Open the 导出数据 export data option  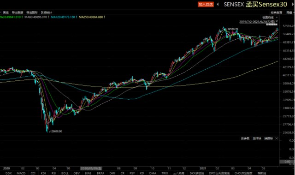(18, 12)
